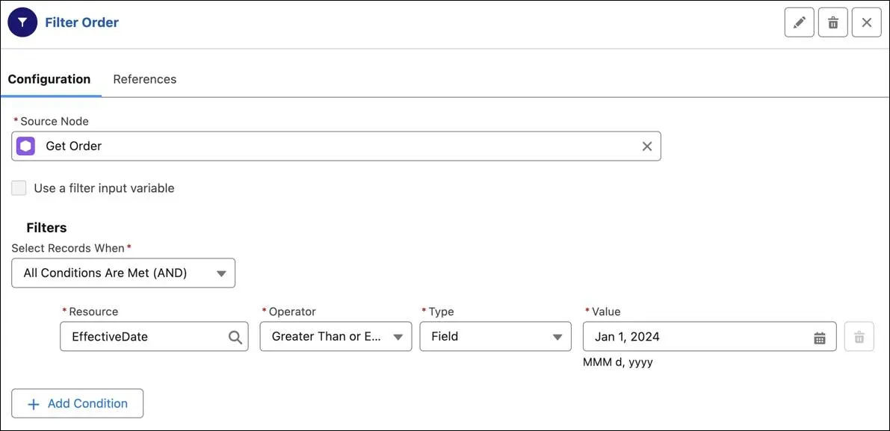890x431 pixels.
Task: Open the Type dropdown showing Field
Action: pos(495,336)
